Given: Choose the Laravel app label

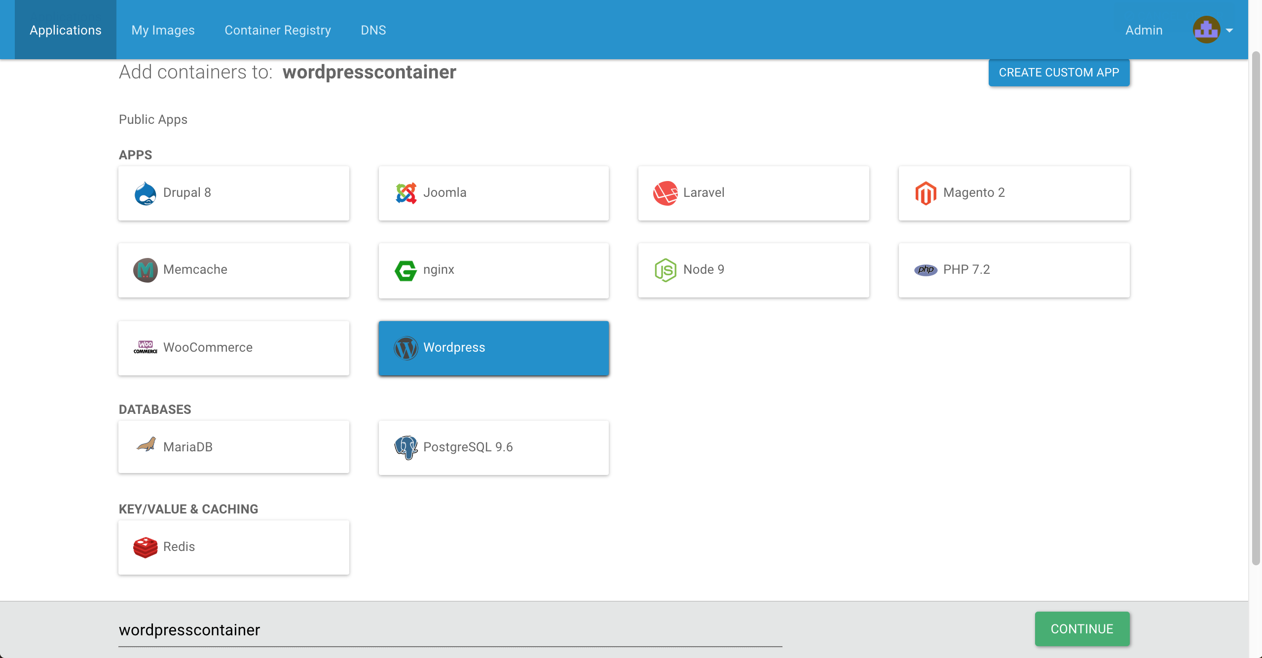Looking at the screenshot, I should [704, 192].
